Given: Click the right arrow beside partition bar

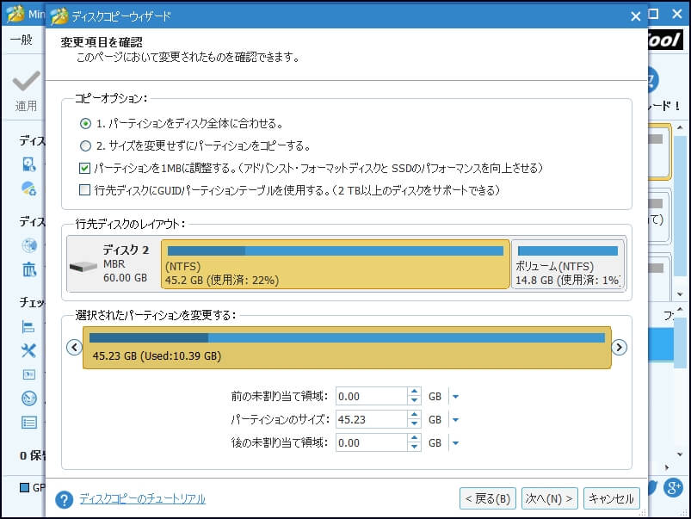Looking at the screenshot, I should pyautogui.click(x=620, y=348).
